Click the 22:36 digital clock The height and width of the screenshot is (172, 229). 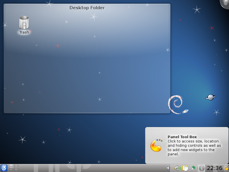(x=214, y=168)
